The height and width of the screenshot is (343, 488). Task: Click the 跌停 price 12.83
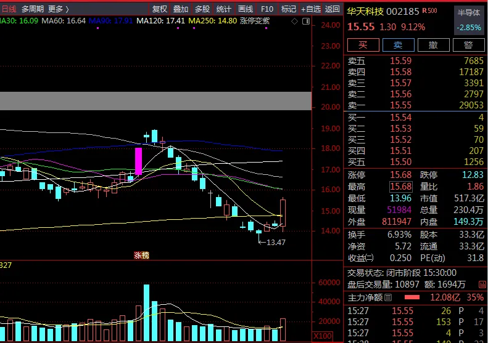473,175
